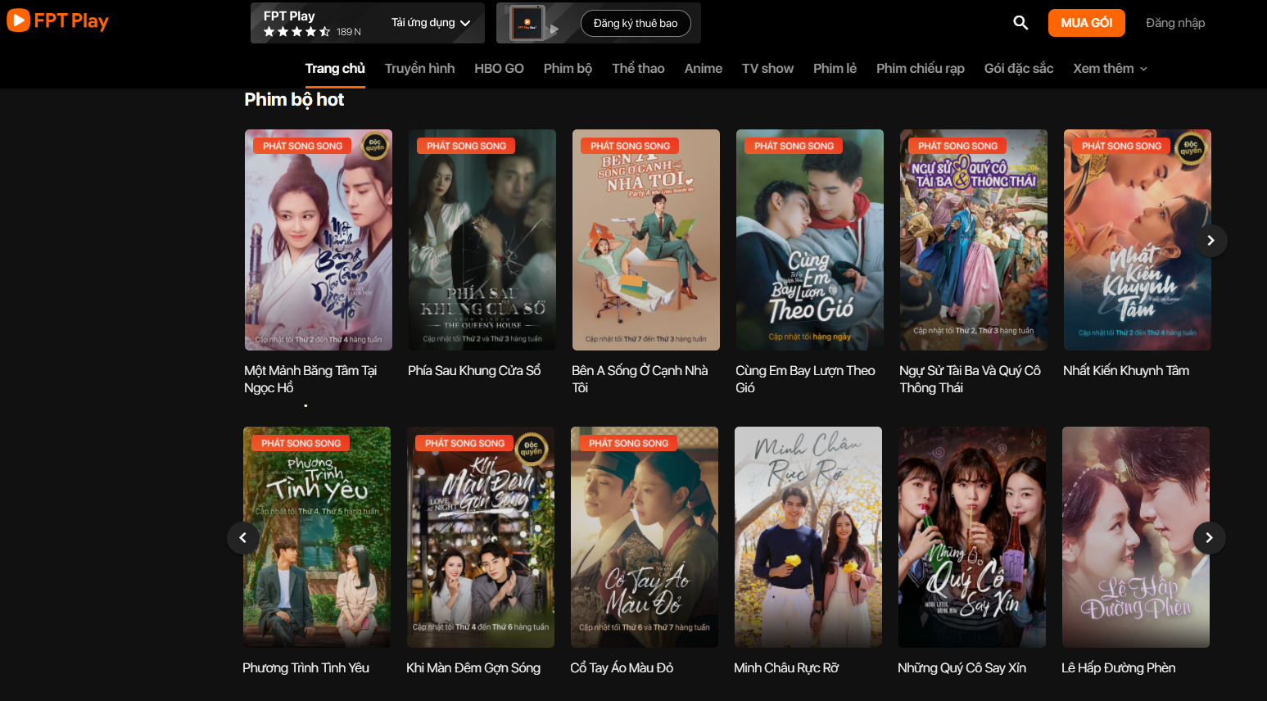Open Ngự Sử Tài Ba Và Quý Cô Thông Thái poster
Image resolution: width=1267 pixels, height=701 pixels.
click(974, 240)
